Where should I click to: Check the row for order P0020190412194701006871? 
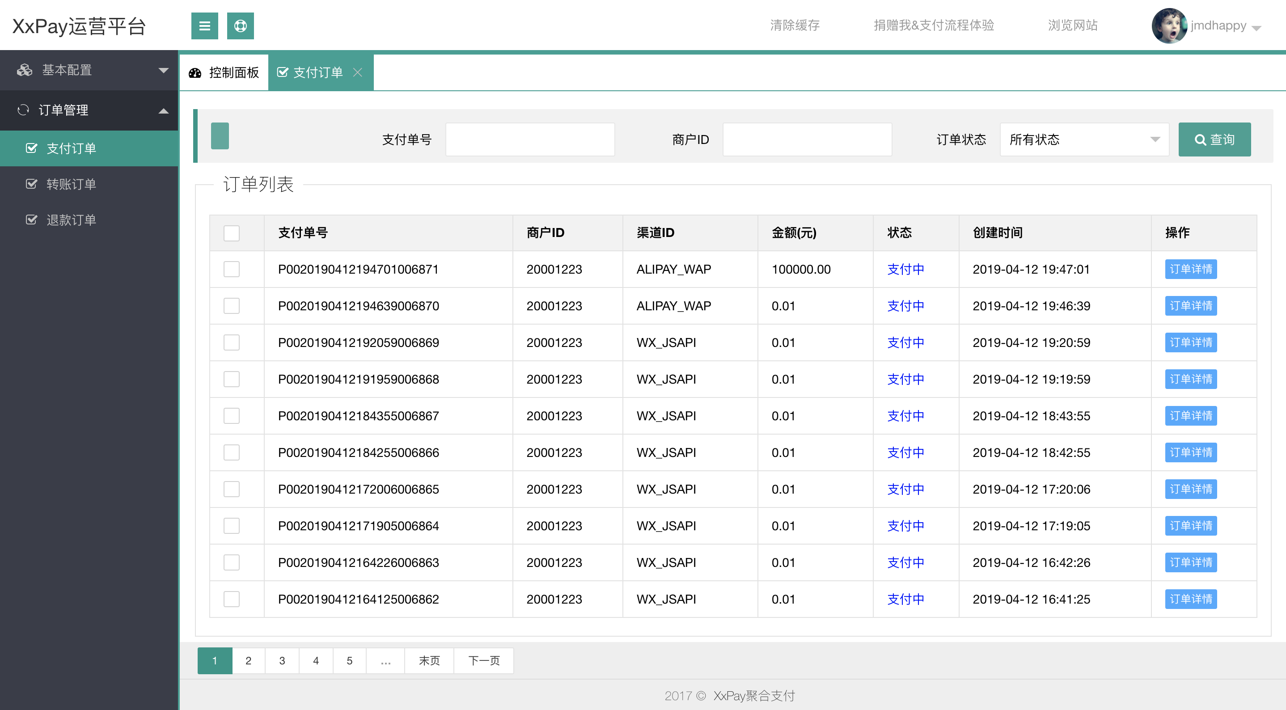coord(231,270)
